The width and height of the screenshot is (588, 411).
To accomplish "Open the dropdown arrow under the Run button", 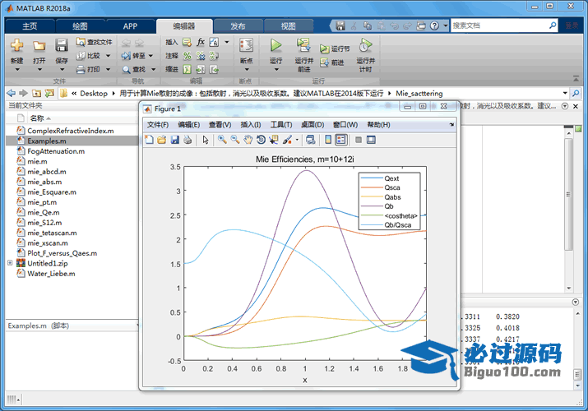I will 276,70.
